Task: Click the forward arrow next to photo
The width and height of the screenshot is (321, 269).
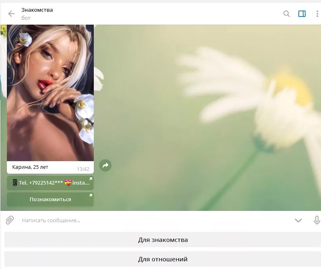Action: [105, 165]
